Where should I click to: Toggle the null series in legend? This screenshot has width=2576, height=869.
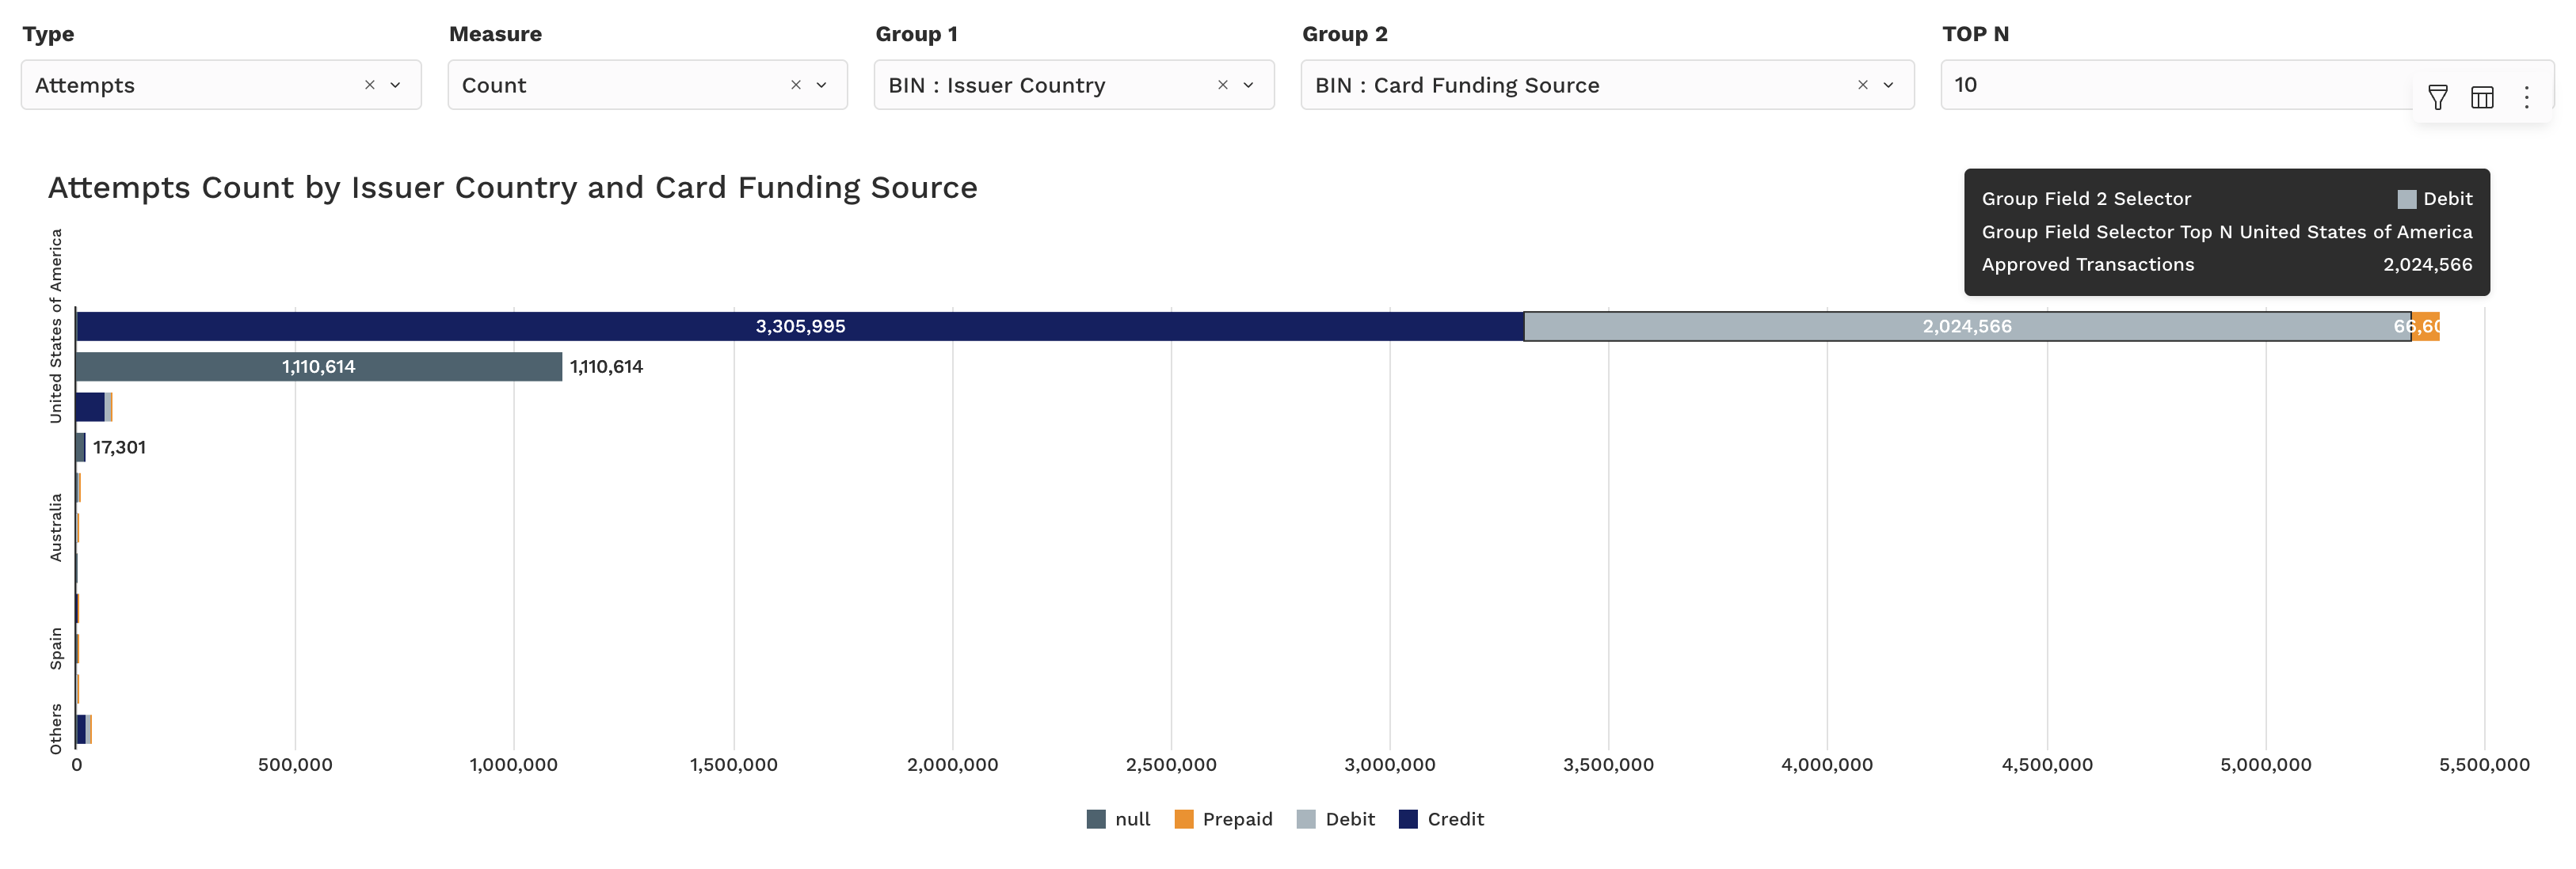[x=1119, y=819]
